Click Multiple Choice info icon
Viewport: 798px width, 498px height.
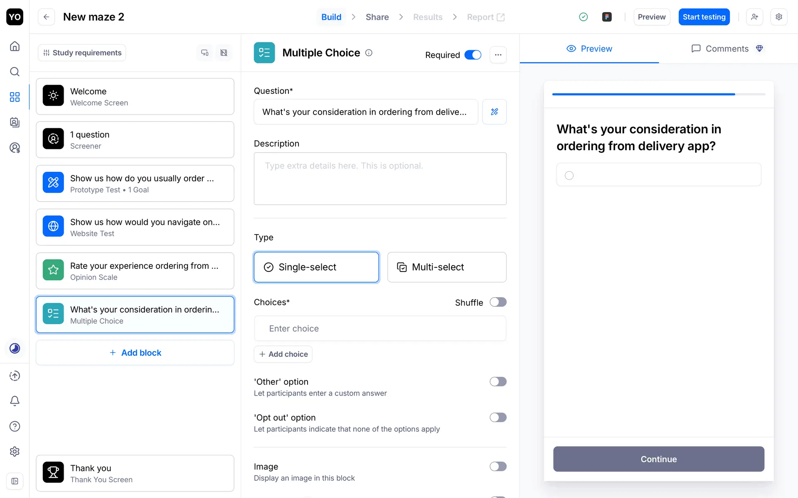point(369,53)
